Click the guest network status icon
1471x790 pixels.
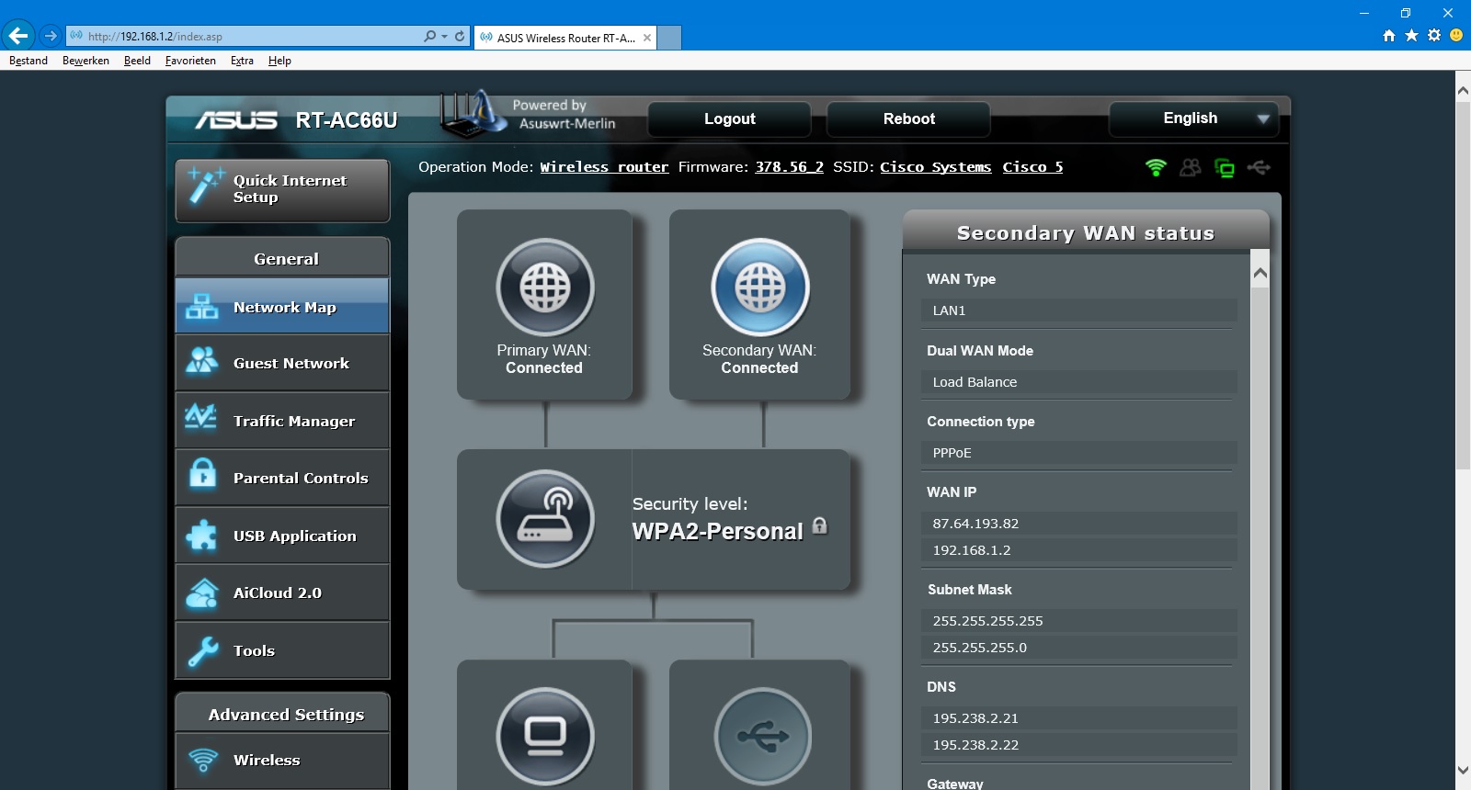click(1191, 167)
